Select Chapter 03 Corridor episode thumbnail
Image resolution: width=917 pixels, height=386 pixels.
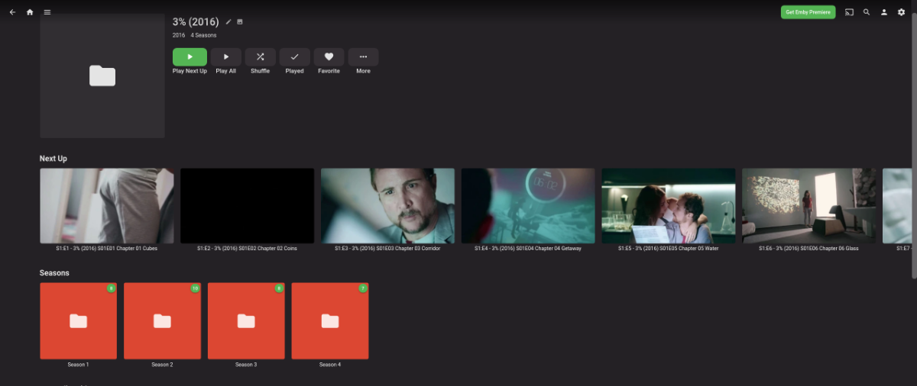click(387, 205)
